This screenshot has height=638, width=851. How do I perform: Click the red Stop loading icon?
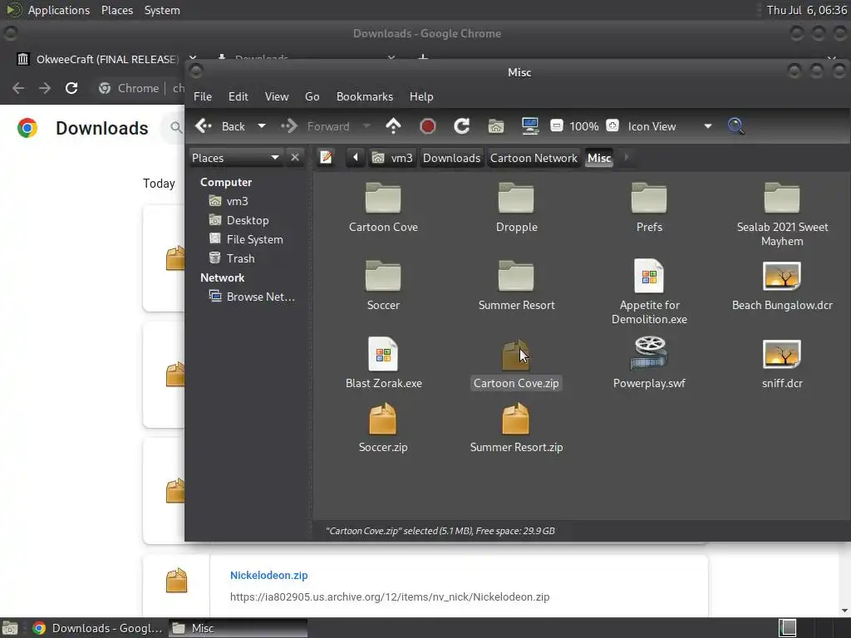pos(428,126)
